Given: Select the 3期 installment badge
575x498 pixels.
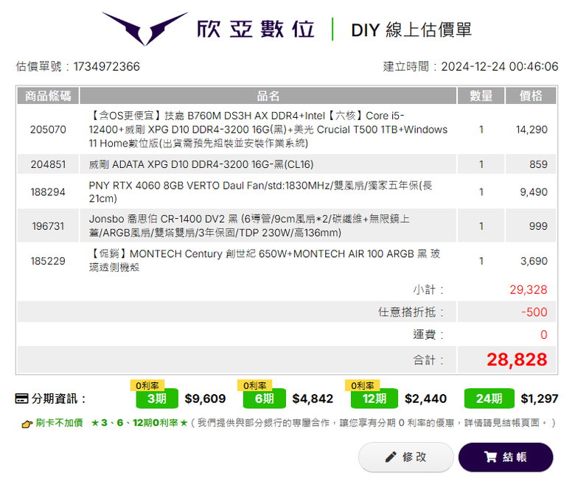Looking at the screenshot, I should [x=157, y=399].
